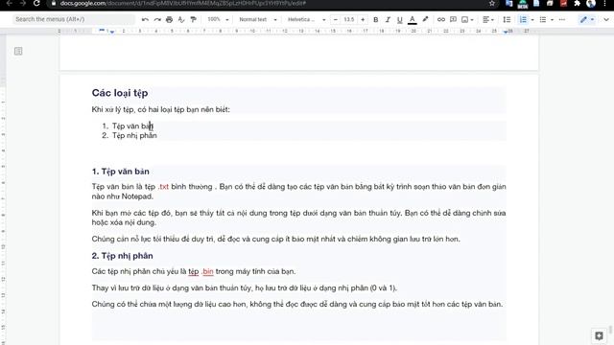Run spelling and grammar check

[x=181, y=19]
